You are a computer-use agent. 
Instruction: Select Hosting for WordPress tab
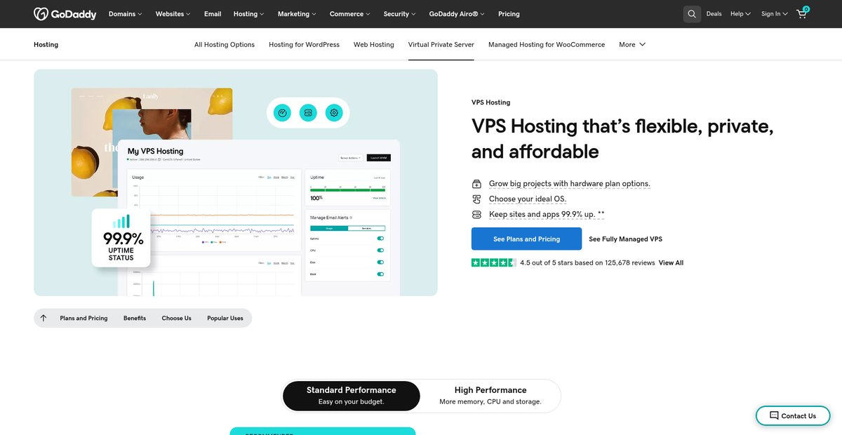[x=304, y=44]
